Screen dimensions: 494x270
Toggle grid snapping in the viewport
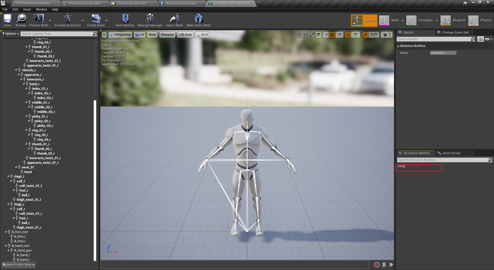click(x=332, y=35)
